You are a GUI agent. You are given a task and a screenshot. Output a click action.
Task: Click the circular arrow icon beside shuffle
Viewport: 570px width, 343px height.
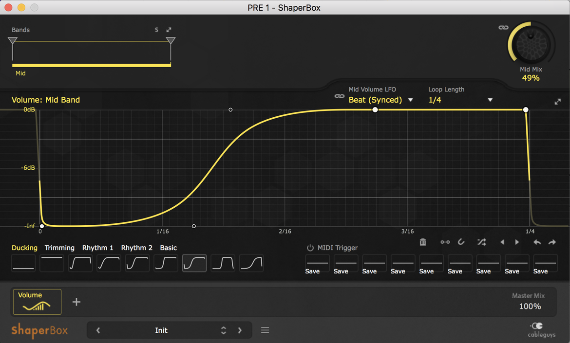[x=461, y=242]
